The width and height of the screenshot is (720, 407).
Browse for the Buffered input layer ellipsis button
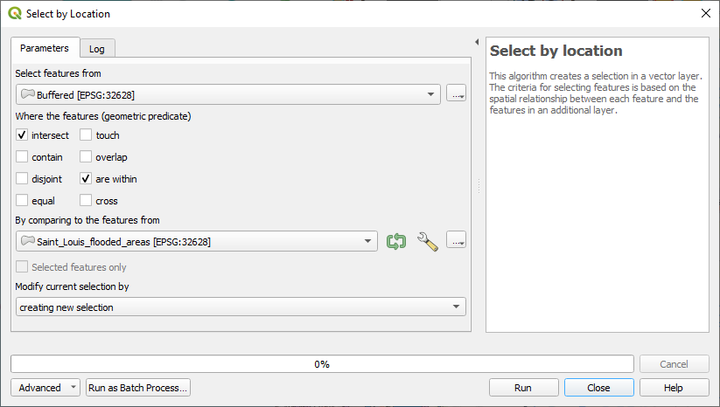click(456, 94)
